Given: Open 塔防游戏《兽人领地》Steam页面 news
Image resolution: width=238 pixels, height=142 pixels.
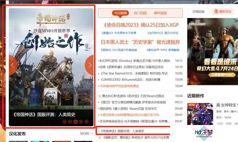Looking at the screenshot, I should click(128, 109).
